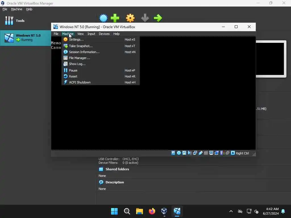Open the notification bell in taskbar

pos(283,211)
